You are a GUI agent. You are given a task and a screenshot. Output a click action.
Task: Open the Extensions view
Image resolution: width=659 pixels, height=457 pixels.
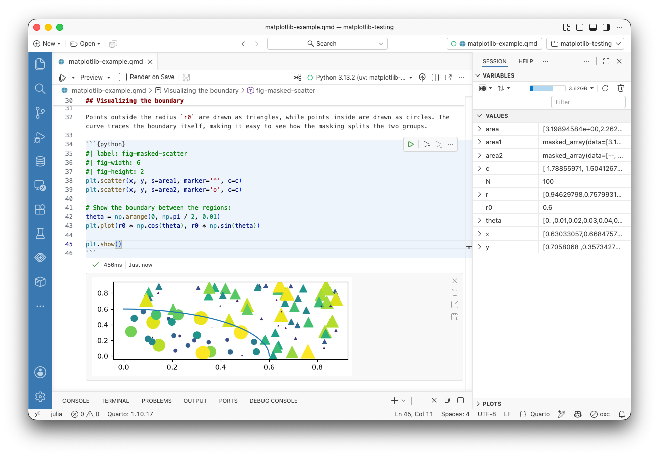click(40, 209)
